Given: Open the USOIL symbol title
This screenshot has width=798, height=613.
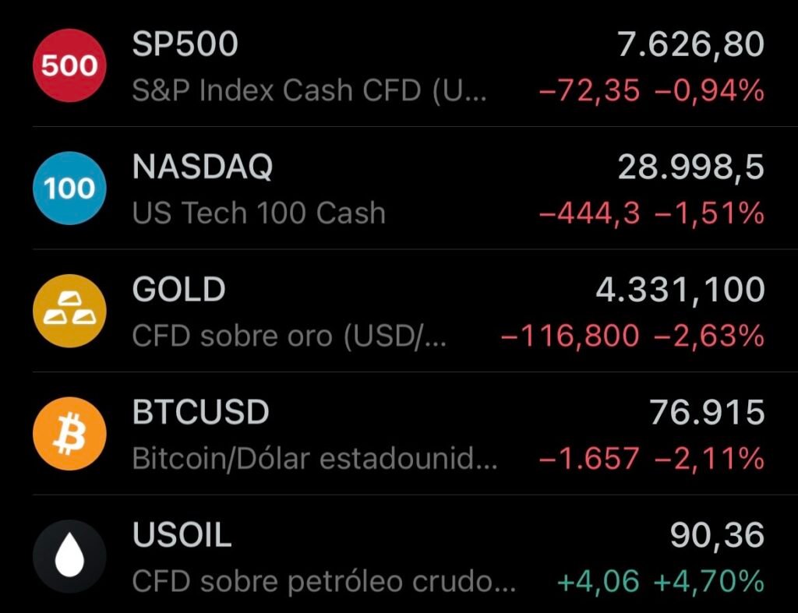Looking at the screenshot, I should pos(182,534).
